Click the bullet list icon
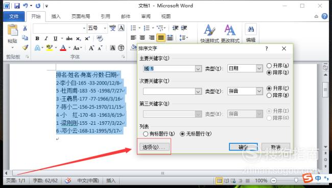332x188 pixels. 133,28
